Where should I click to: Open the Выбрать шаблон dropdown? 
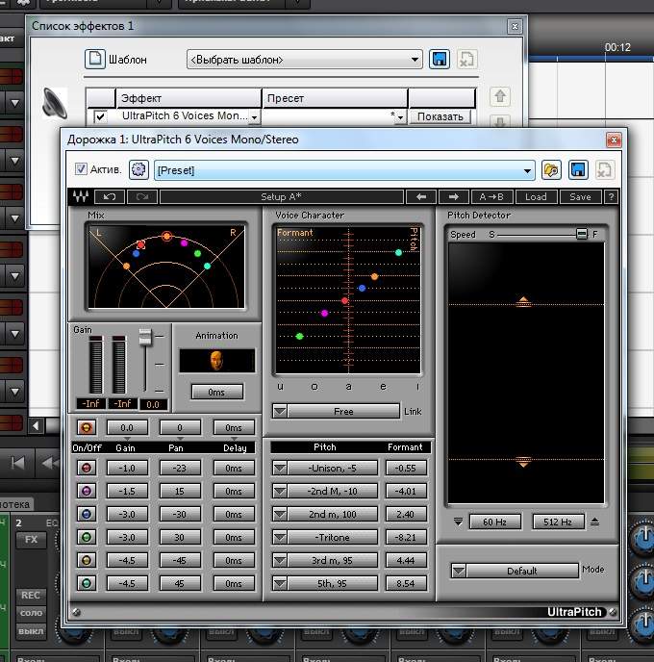304,60
